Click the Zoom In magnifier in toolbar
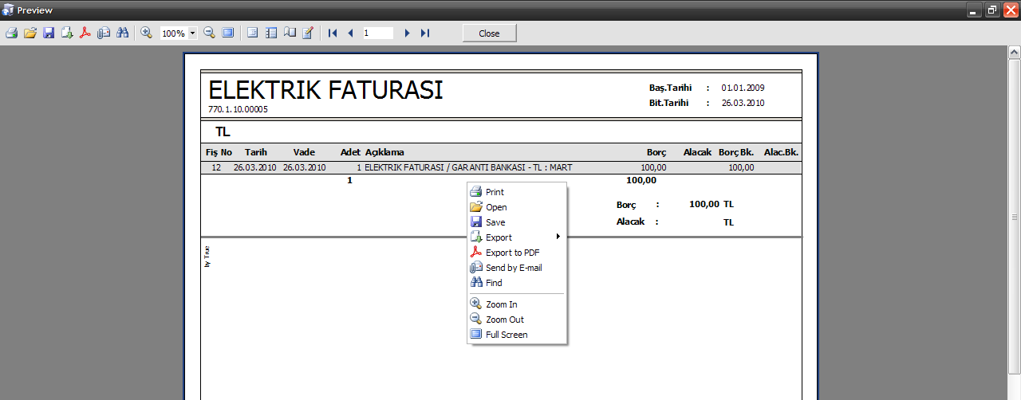 point(147,33)
